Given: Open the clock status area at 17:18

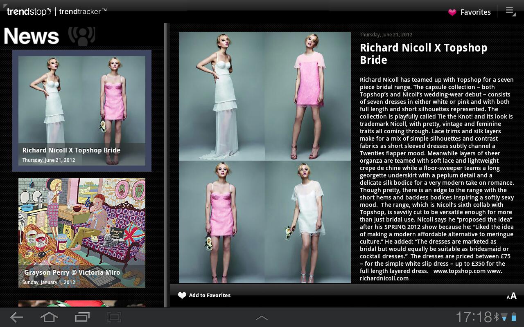Looking at the screenshot, I should tap(474, 317).
